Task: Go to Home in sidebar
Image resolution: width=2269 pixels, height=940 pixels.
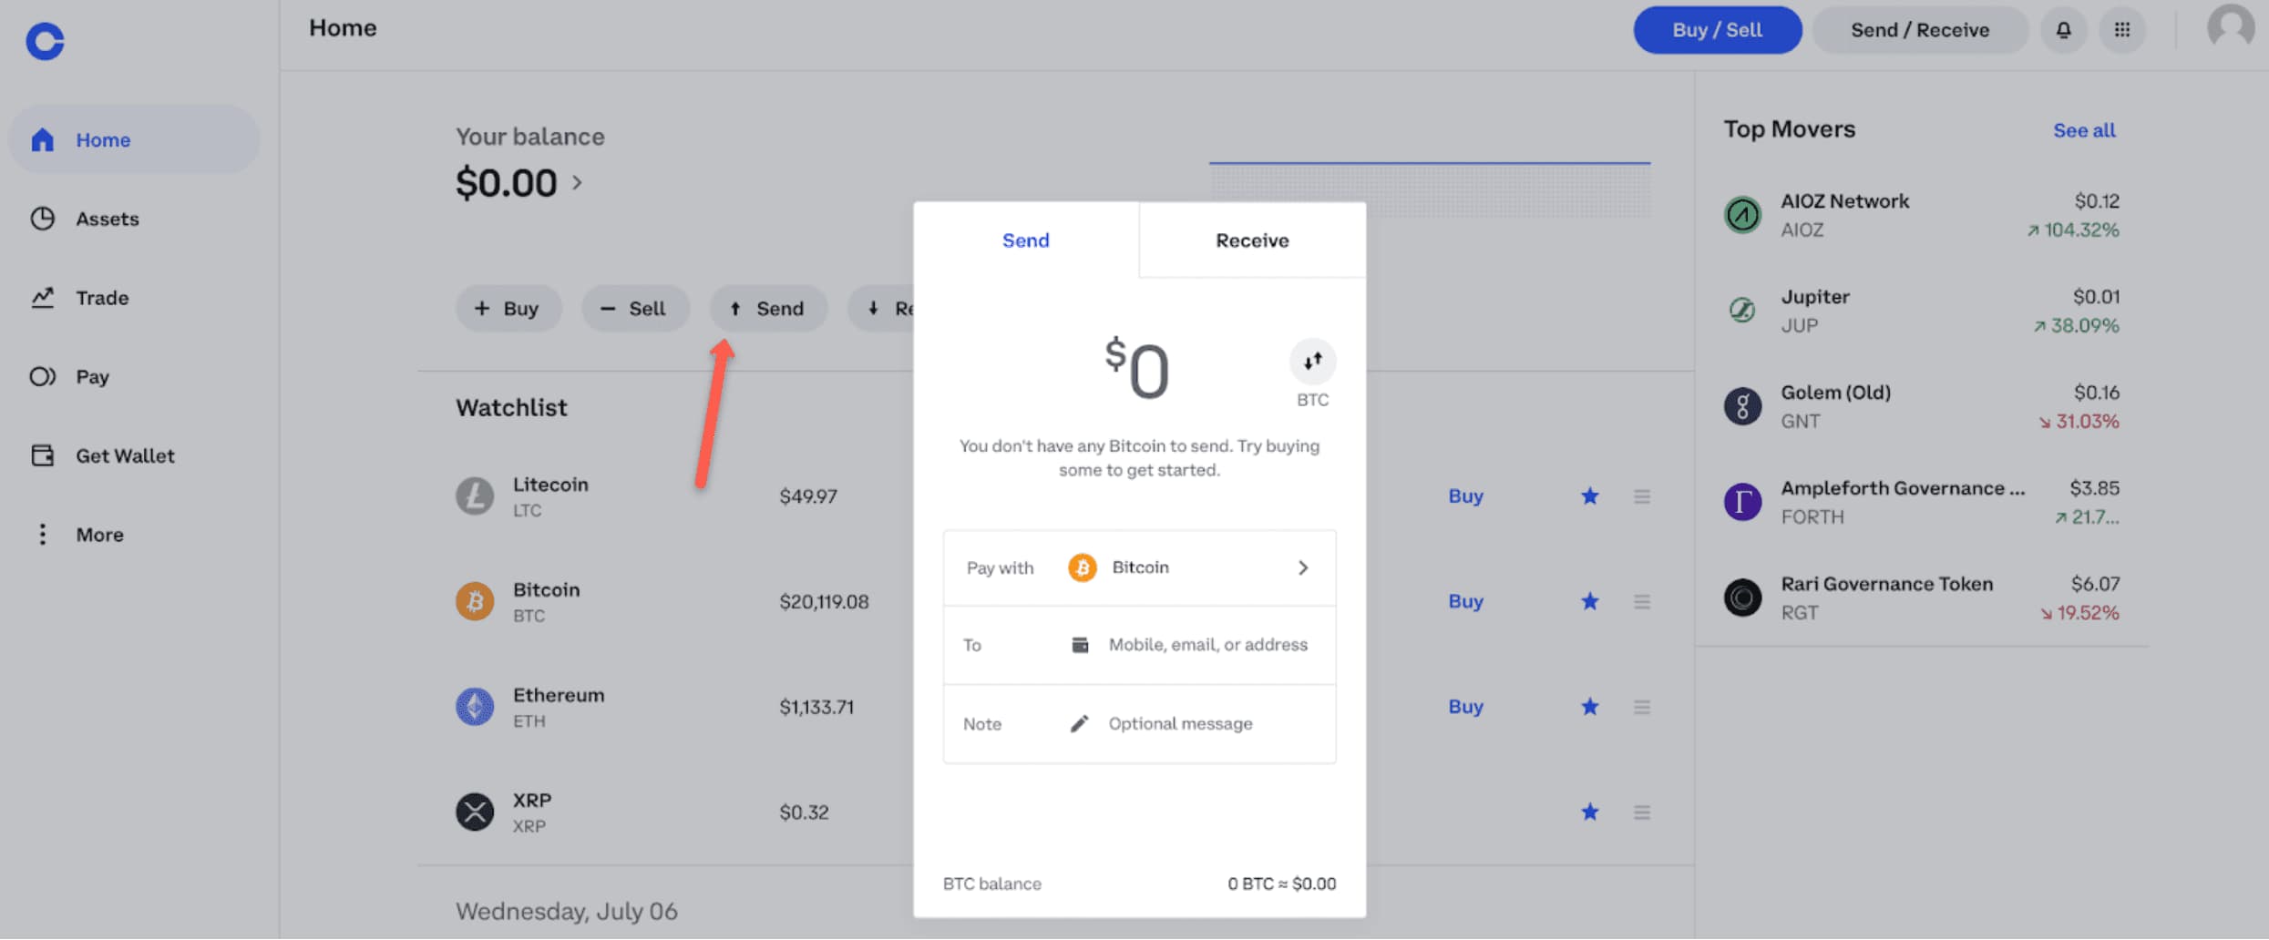Action: coord(134,139)
